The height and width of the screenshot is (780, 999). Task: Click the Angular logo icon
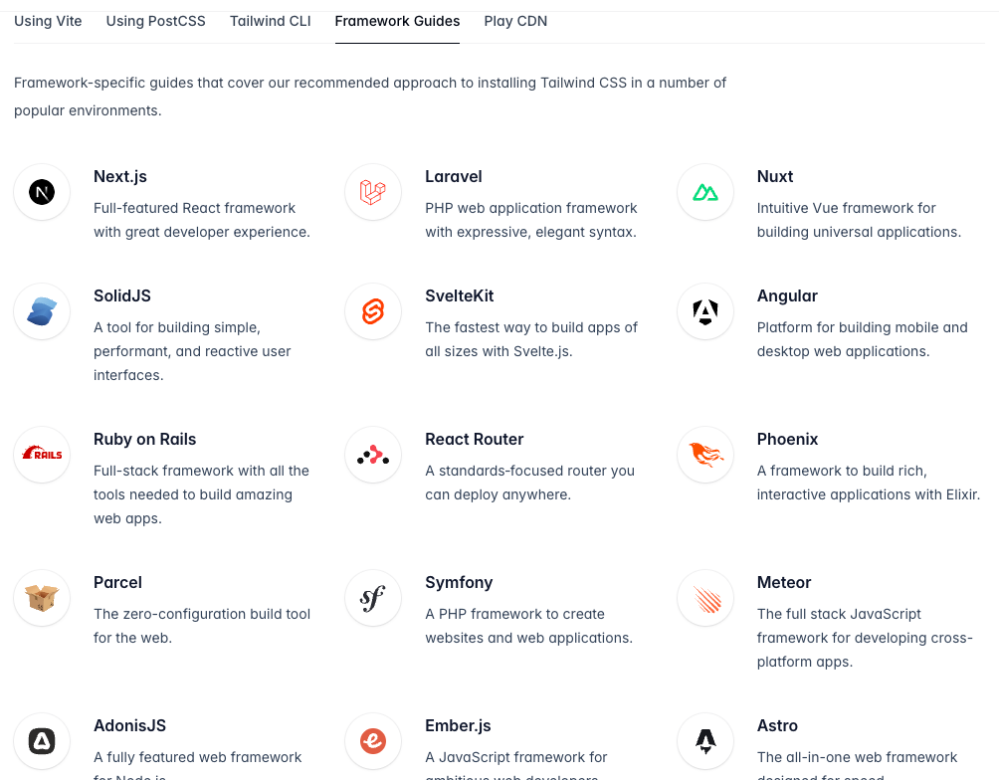click(705, 311)
